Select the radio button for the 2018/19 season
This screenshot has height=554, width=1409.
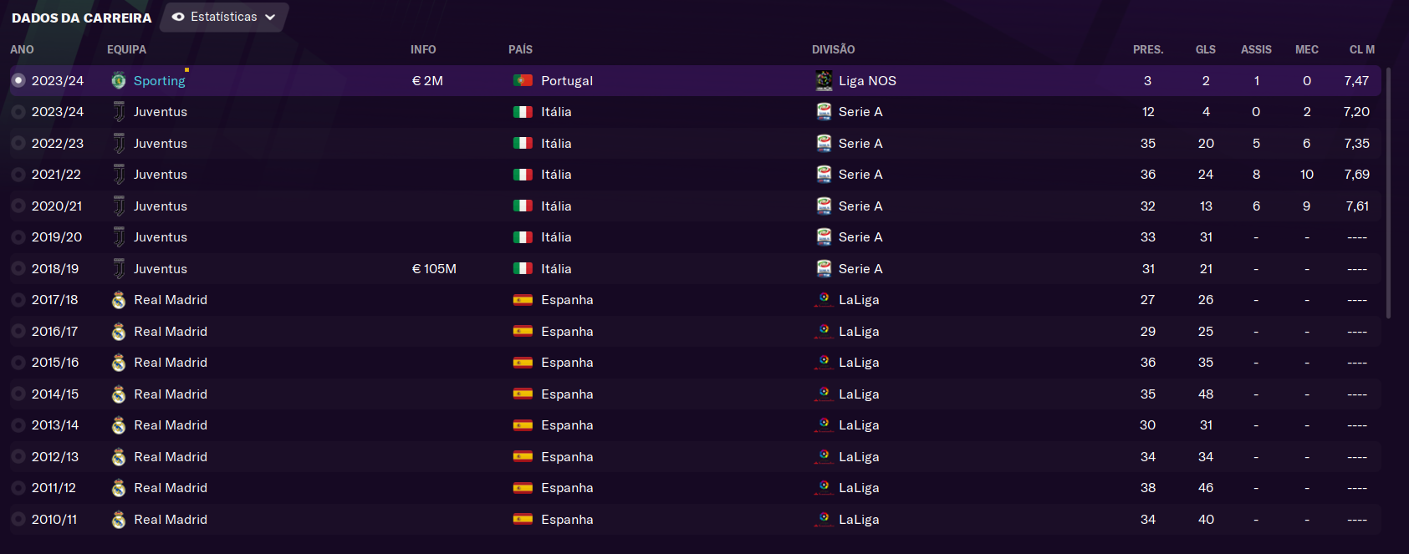[x=18, y=268]
